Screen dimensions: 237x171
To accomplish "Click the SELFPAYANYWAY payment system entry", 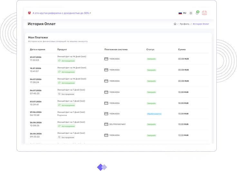I will pyautogui.click(x=118, y=124).
